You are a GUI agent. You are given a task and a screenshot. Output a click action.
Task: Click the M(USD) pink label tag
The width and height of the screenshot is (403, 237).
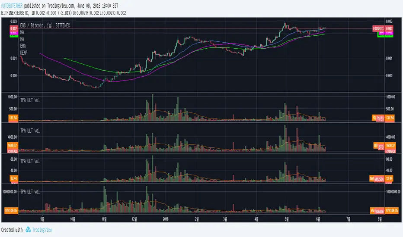point(379,179)
